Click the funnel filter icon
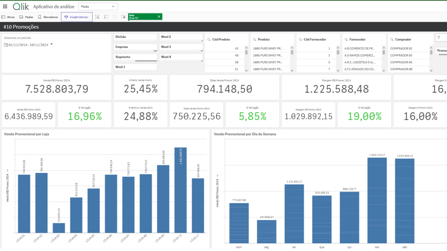Screen dimensions: 447x251 click(439, 38)
